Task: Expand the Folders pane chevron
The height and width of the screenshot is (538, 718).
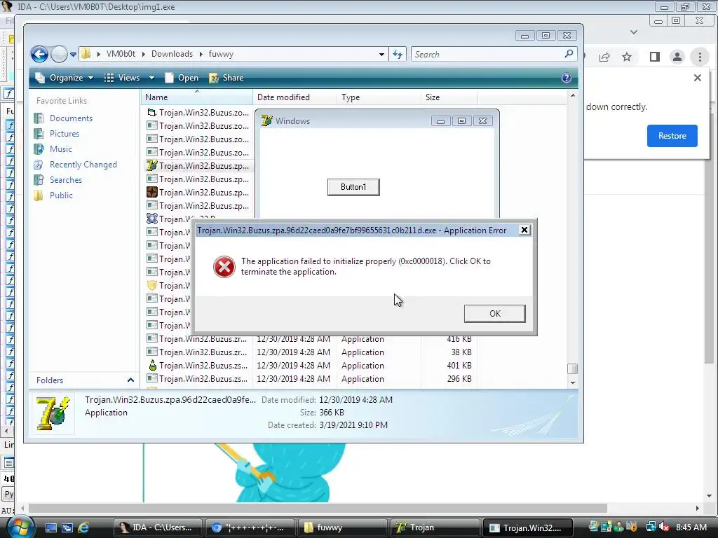Action: (130, 380)
